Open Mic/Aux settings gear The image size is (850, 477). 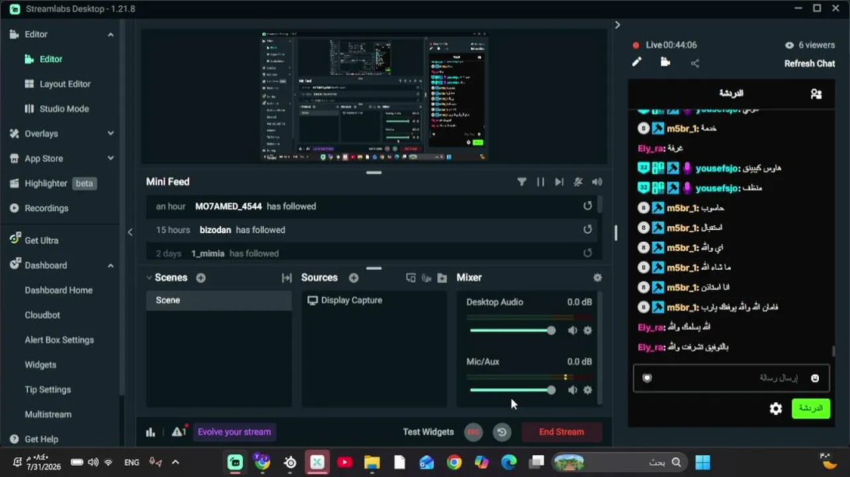[x=587, y=390]
